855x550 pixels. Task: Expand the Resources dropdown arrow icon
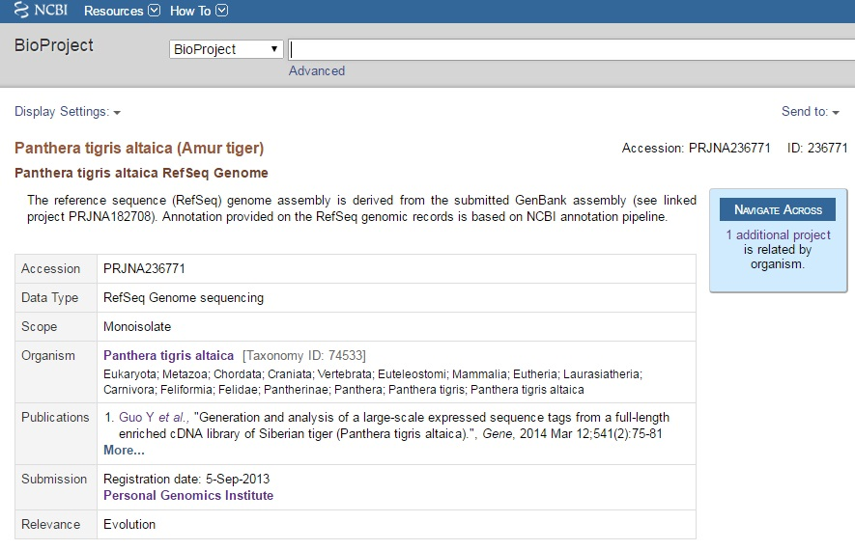point(155,11)
